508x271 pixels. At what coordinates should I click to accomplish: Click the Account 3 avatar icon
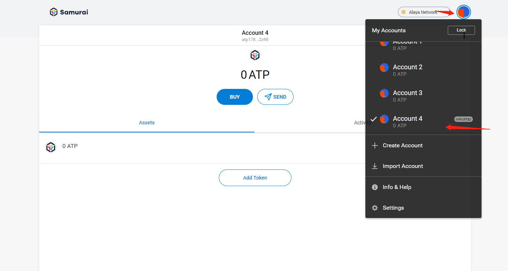click(384, 93)
